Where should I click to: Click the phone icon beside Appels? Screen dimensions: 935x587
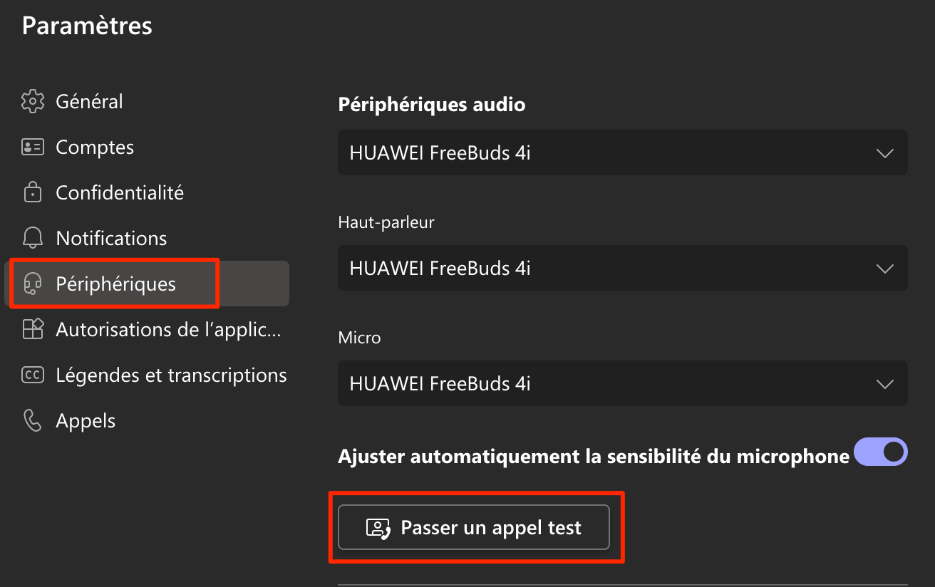click(x=33, y=420)
